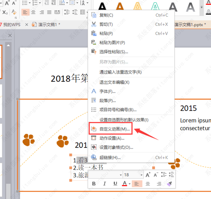Open 字体(F)... dialog from menu
The height and width of the screenshot is (199, 211).
131,91
